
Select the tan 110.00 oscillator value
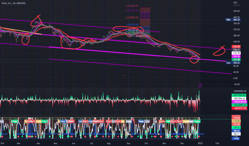pyautogui.click(x=236, y=121)
